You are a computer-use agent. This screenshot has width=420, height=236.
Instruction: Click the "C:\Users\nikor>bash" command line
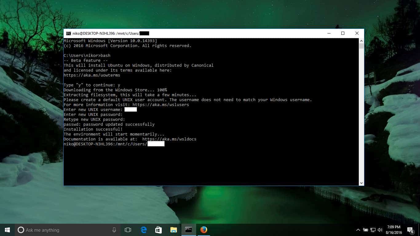point(87,56)
